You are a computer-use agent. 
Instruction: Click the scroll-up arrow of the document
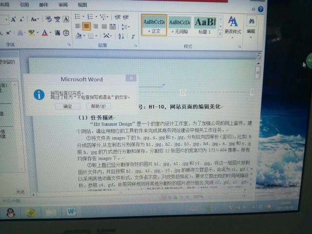point(258,63)
